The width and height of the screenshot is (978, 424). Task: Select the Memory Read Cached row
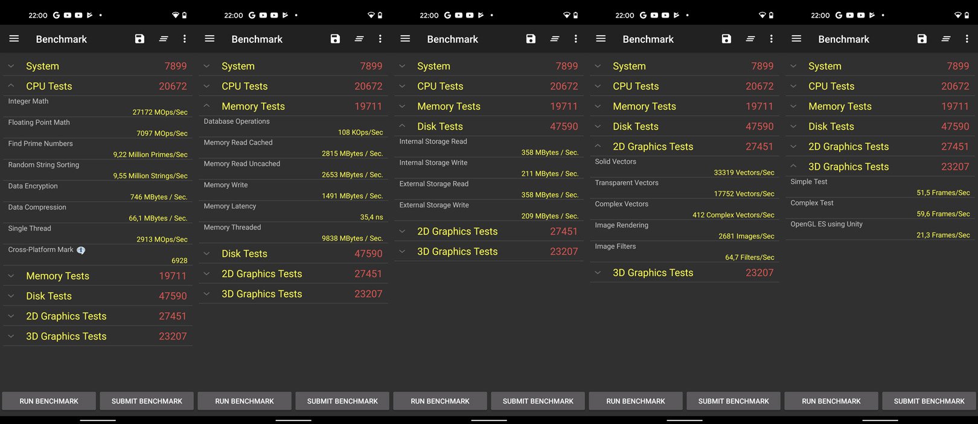click(293, 148)
